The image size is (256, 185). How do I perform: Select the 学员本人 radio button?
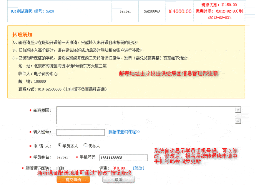[60, 145]
